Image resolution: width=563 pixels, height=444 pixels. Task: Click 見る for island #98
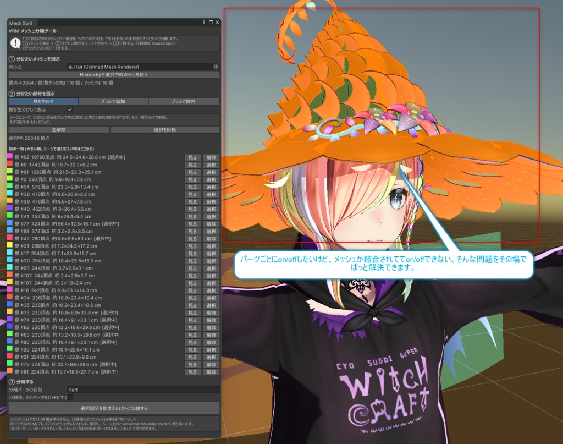click(x=193, y=231)
